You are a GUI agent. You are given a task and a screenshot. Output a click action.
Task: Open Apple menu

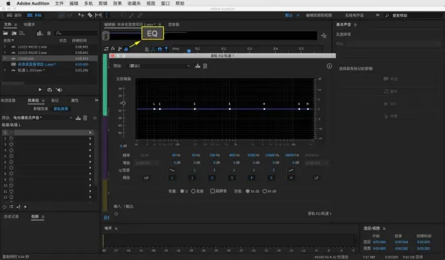pos(8,3)
